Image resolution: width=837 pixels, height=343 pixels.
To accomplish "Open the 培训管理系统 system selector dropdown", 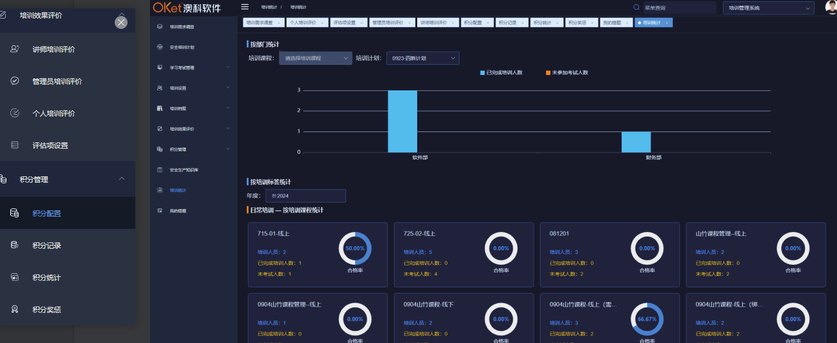I will click(768, 8).
